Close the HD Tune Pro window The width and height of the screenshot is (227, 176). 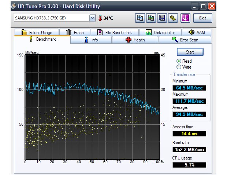pyautogui.click(x=212, y=6)
